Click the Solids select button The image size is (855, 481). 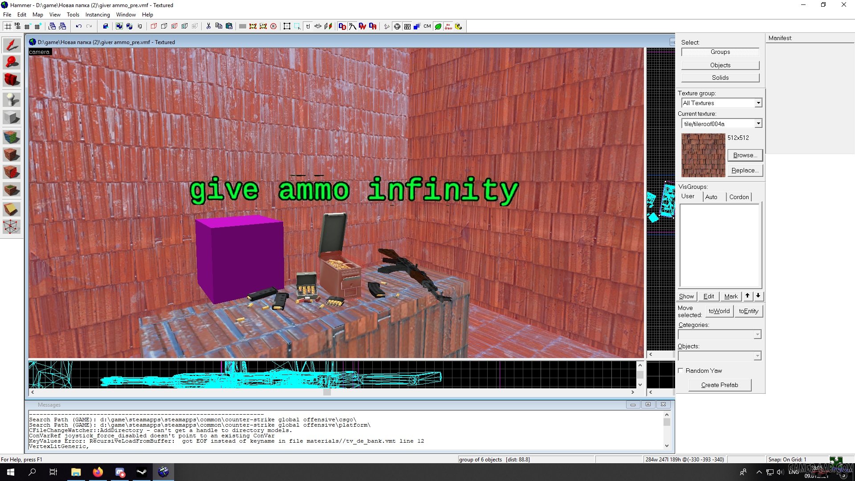(x=720, y=77)
